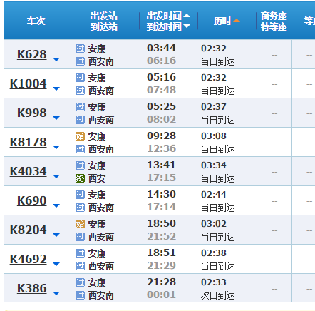
Task: Expand the K386 stop list arrow
Action: pos(56,293)
